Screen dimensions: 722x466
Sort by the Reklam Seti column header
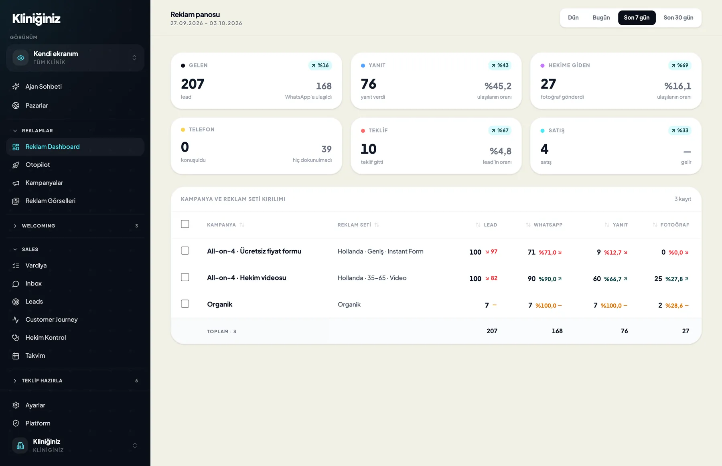click(358, 225)
